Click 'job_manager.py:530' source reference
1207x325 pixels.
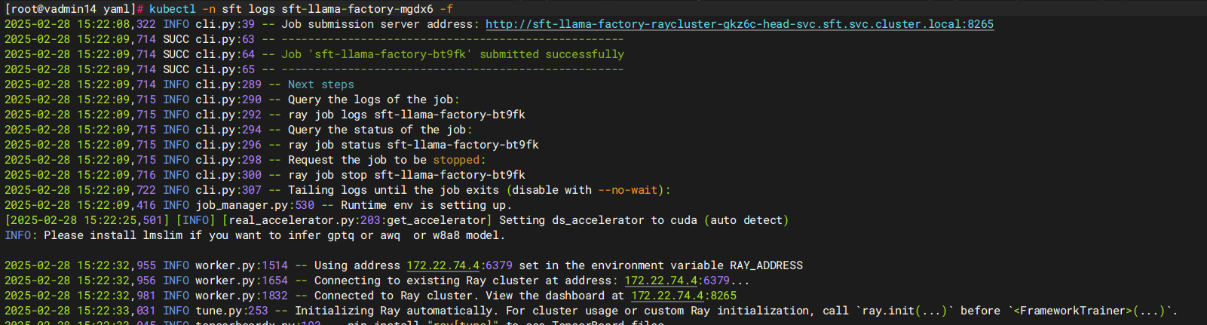pyautogui.click(x=255, y=205)
